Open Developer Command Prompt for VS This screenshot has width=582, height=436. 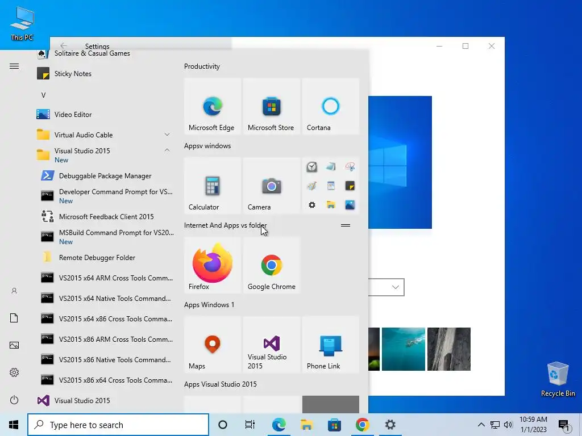105,196
